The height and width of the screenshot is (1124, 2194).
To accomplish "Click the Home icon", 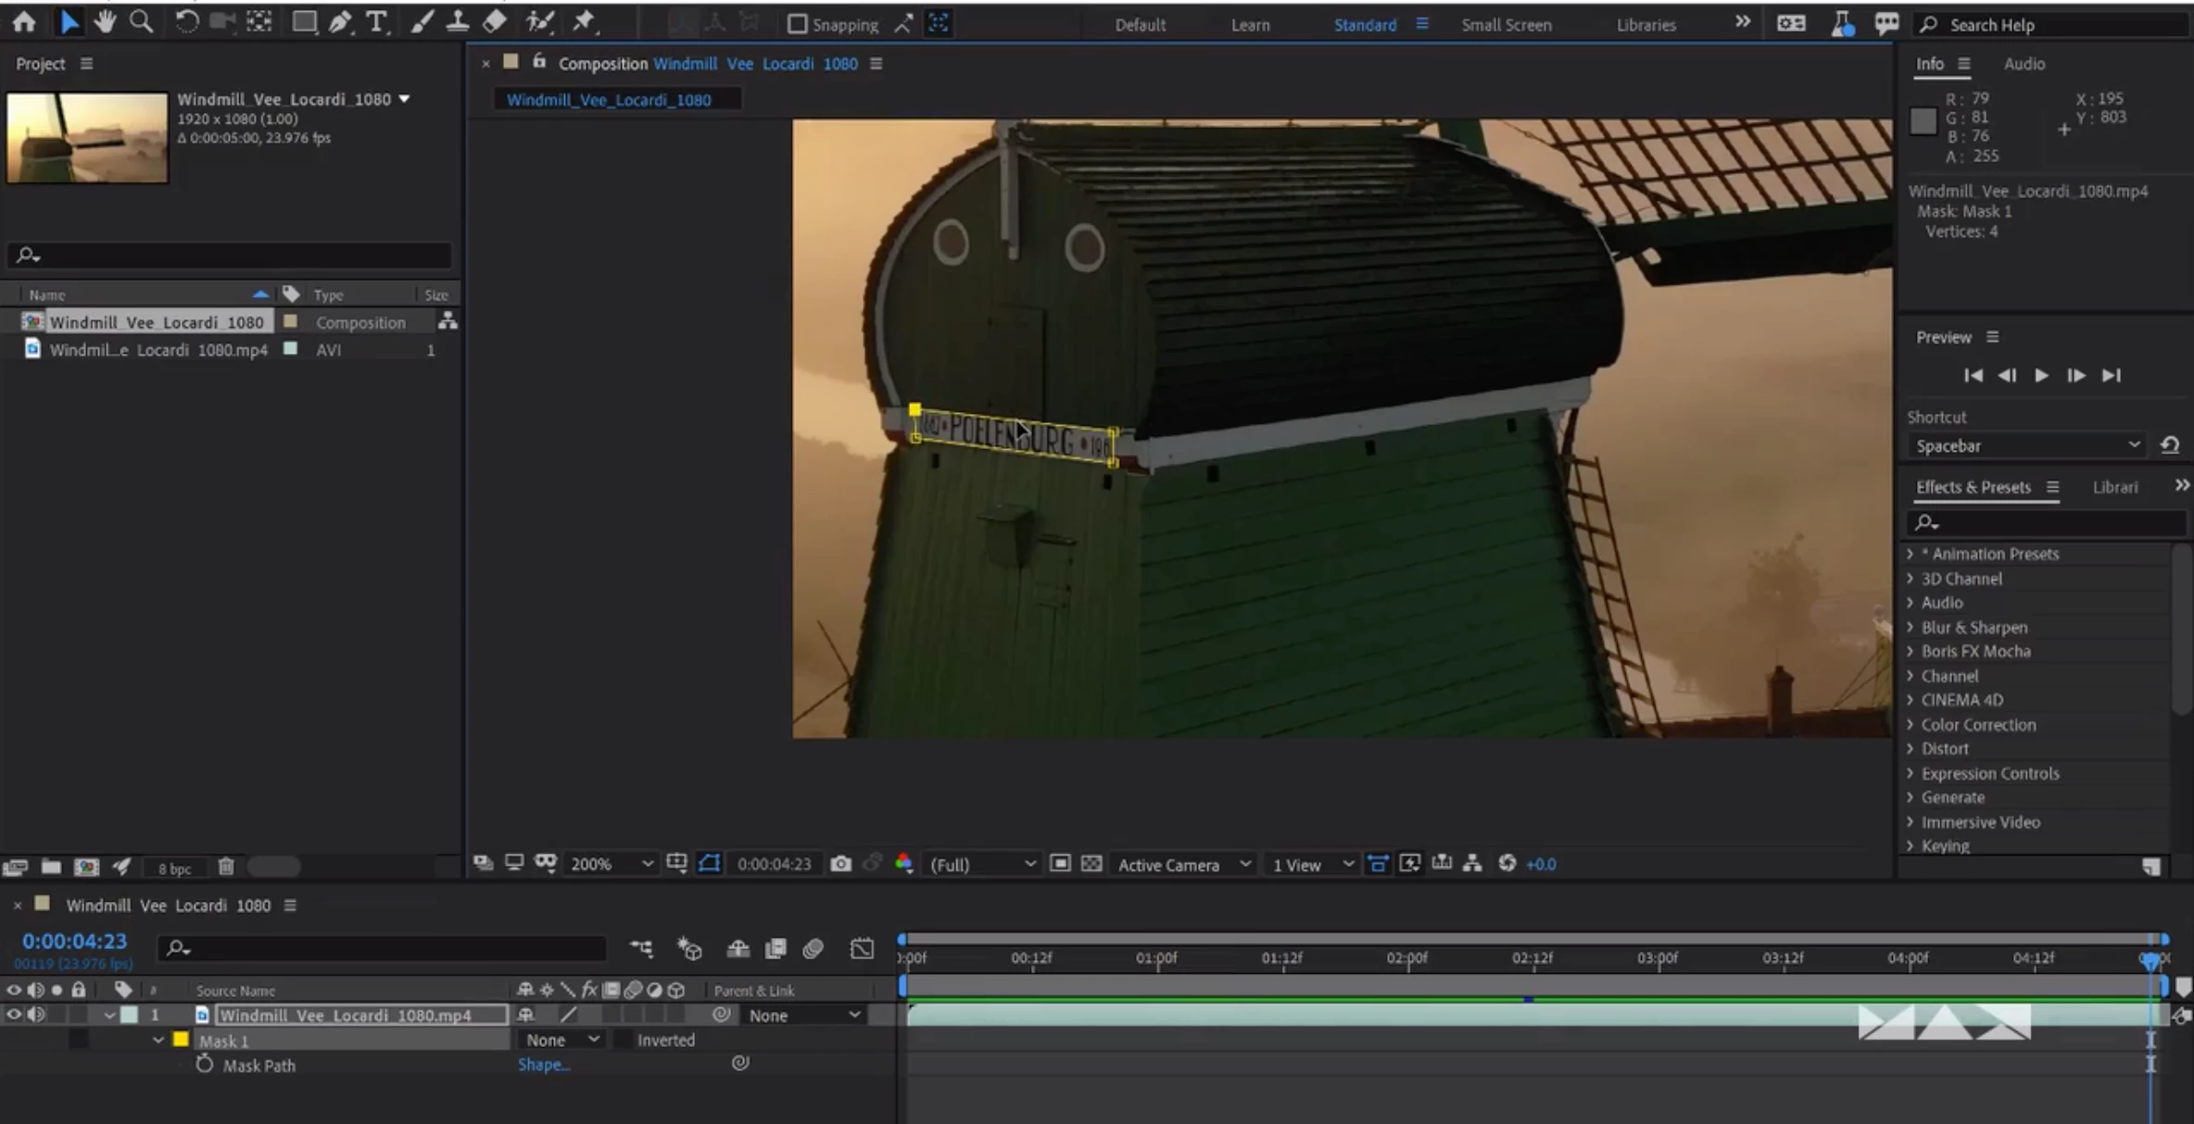I will [24, 22].
